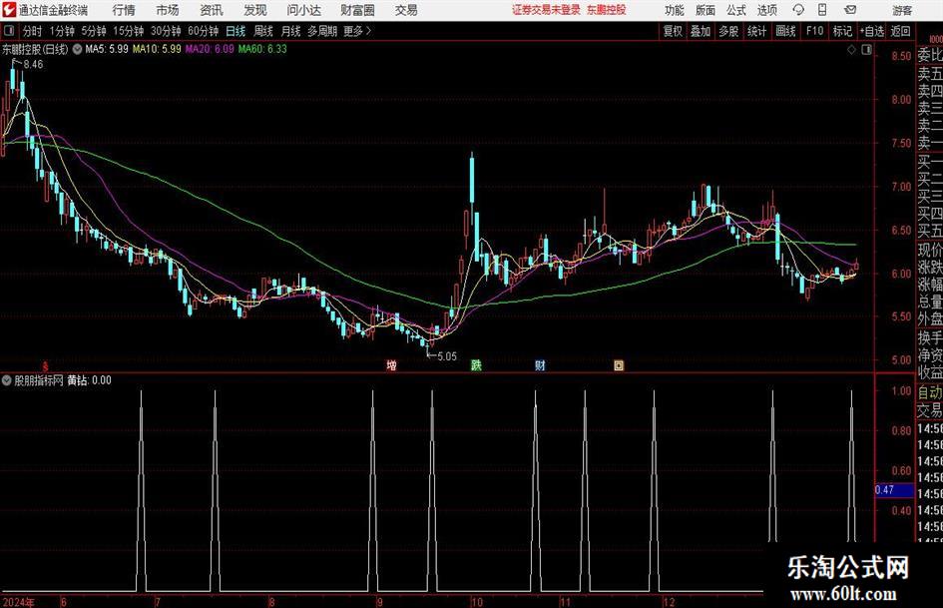Open the 市场 menu
Viewport: 943px width, 608px height.
(168, 10)
